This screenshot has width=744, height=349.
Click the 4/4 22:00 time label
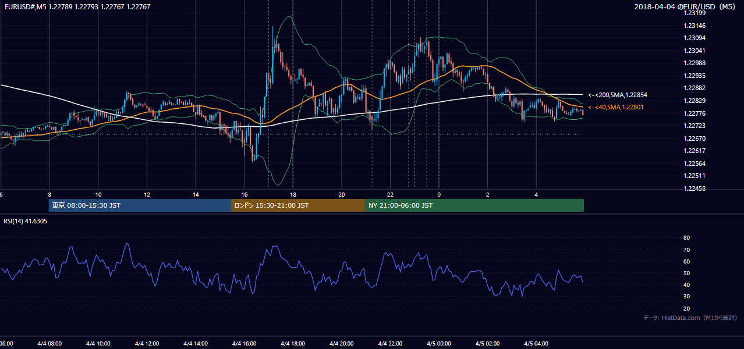pos(391,343)
